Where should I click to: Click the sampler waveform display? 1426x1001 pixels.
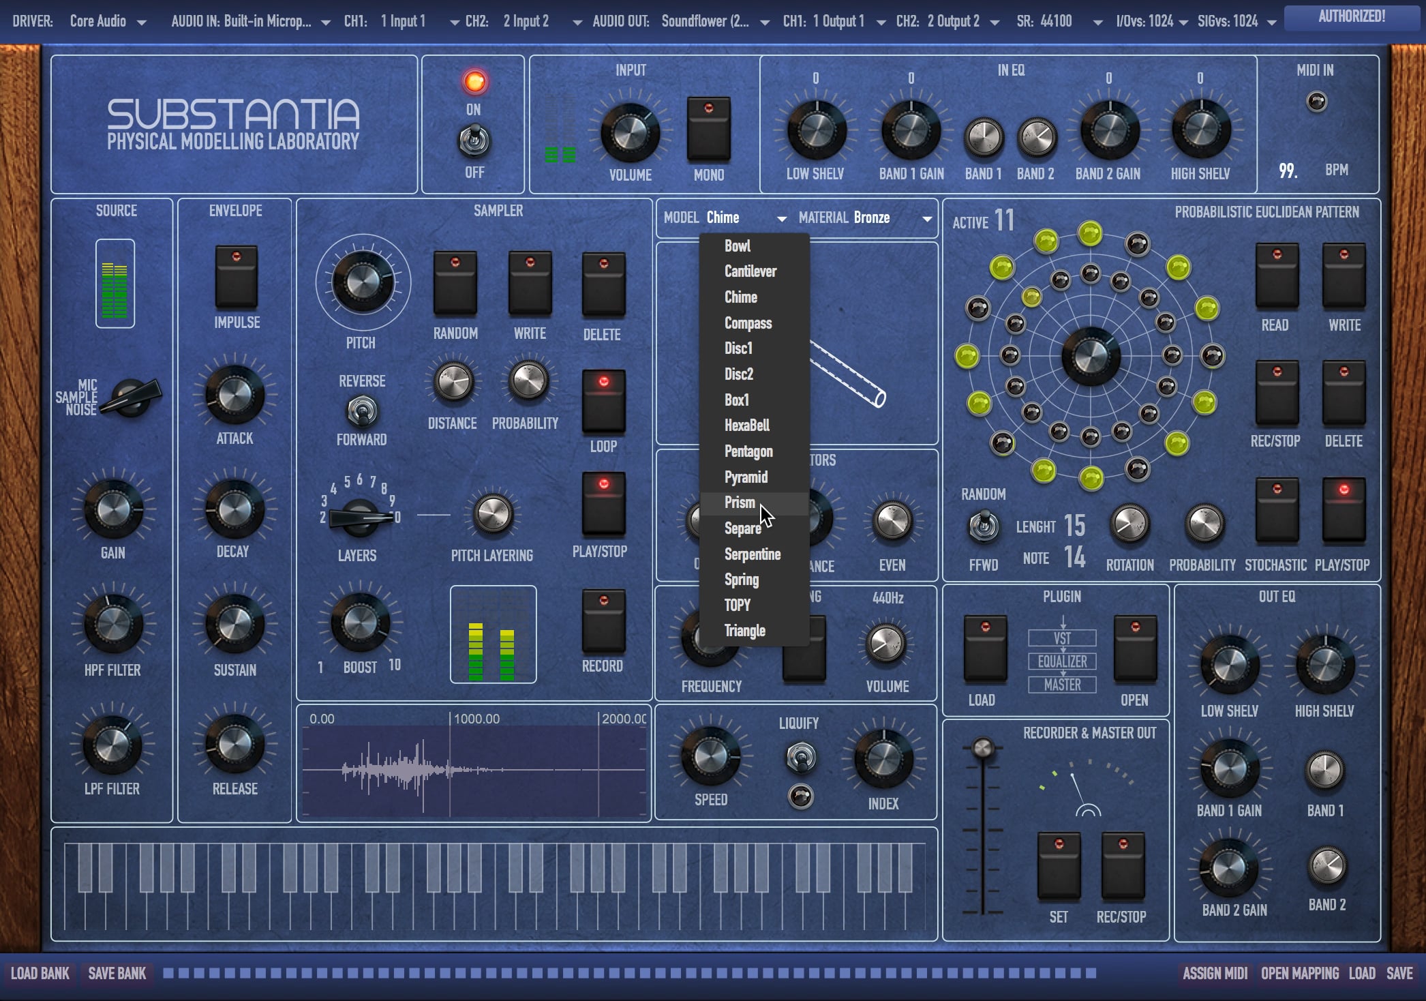tap(474, 770)
